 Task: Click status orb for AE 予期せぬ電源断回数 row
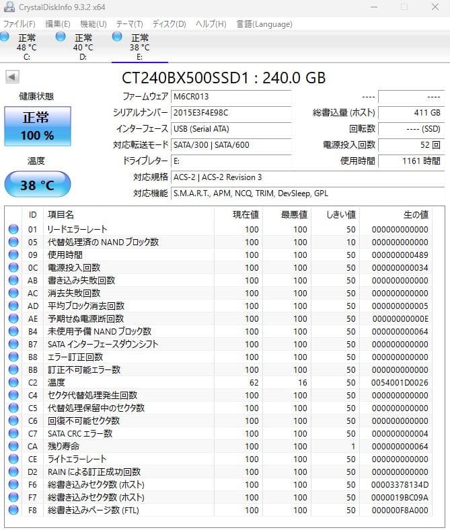pos(13,319)
